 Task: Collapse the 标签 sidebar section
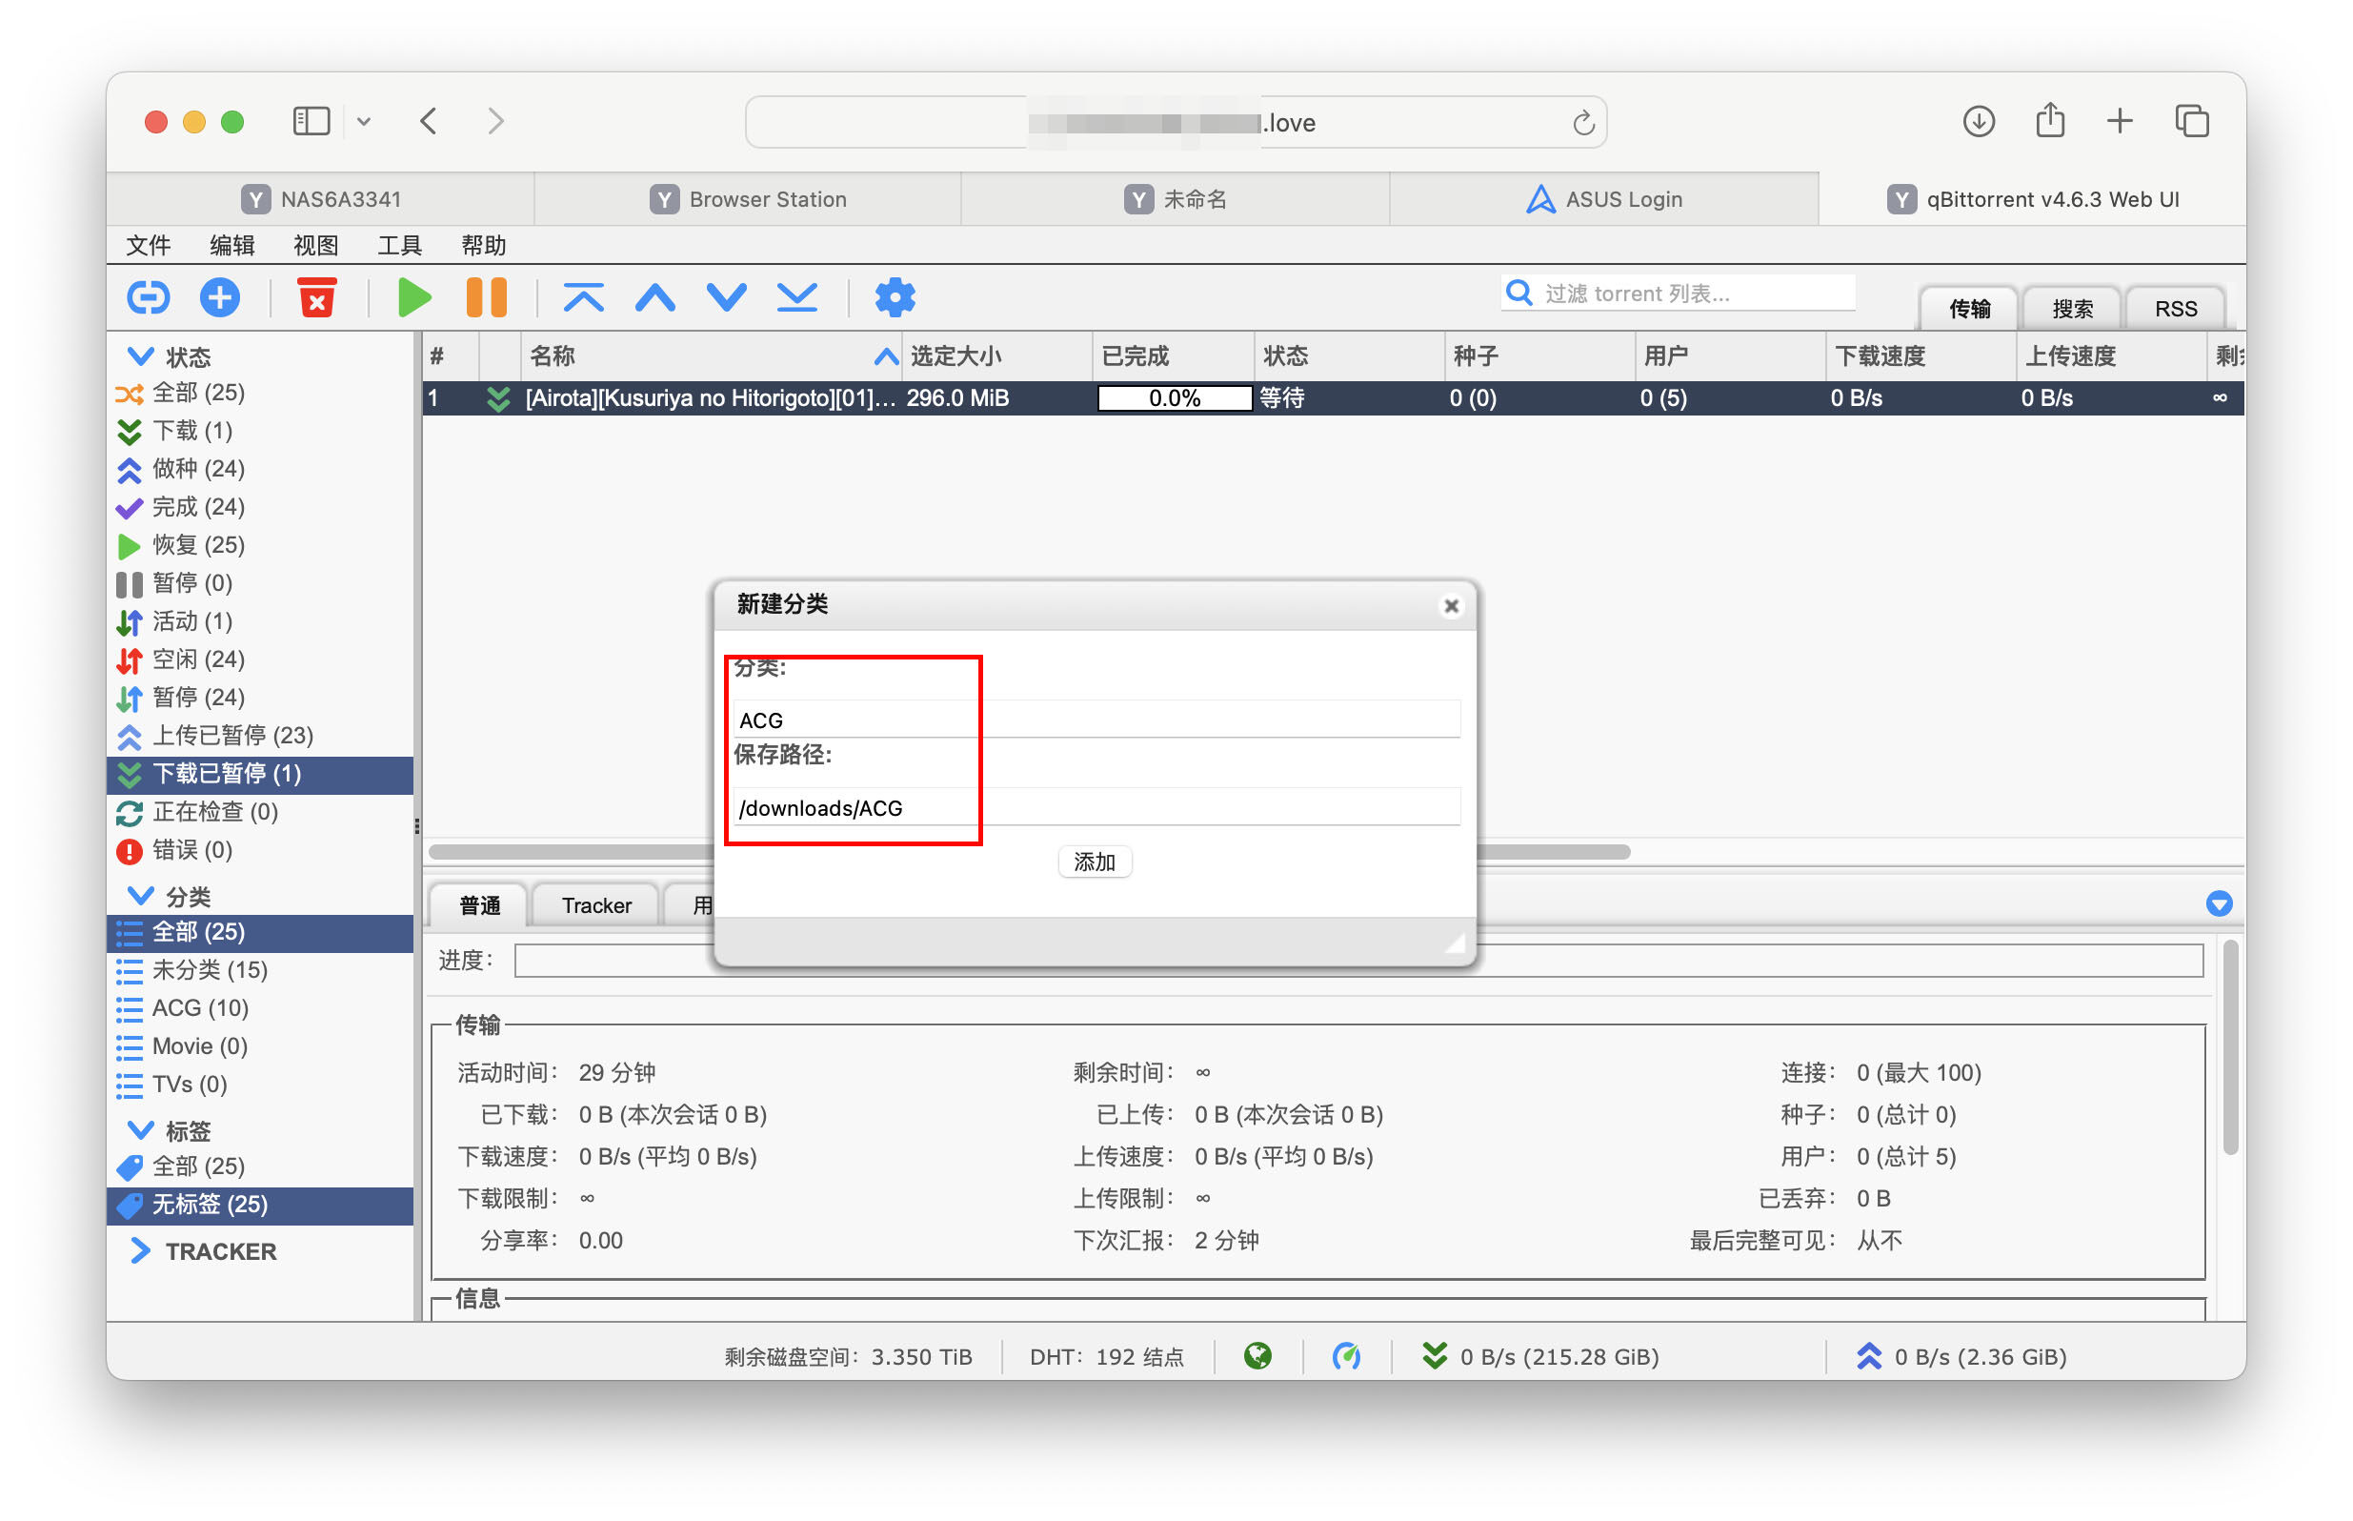tap(140, 1129)
